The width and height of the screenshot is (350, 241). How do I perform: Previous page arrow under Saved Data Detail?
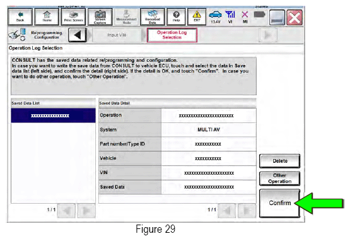click(x=227, y=210)
